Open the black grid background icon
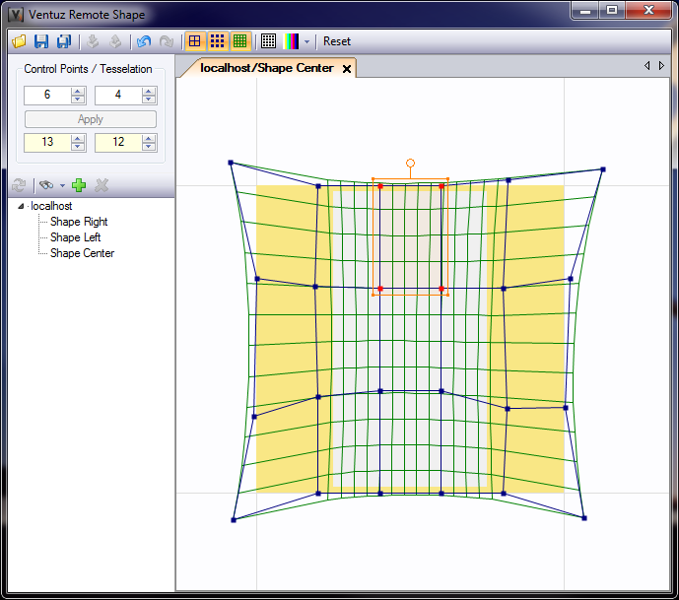The width and height of the screenshot is (679, 600). pos(268,41)
